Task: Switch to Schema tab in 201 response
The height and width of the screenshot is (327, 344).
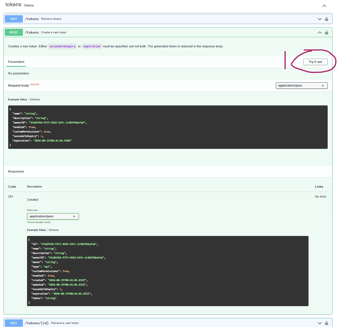Action: point(54,230)
